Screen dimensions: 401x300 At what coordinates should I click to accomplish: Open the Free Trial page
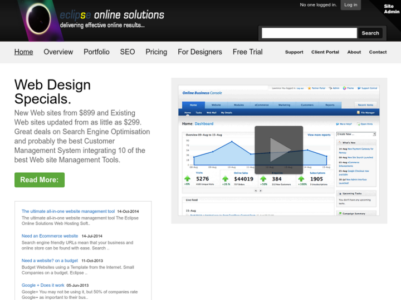(247, 52)
